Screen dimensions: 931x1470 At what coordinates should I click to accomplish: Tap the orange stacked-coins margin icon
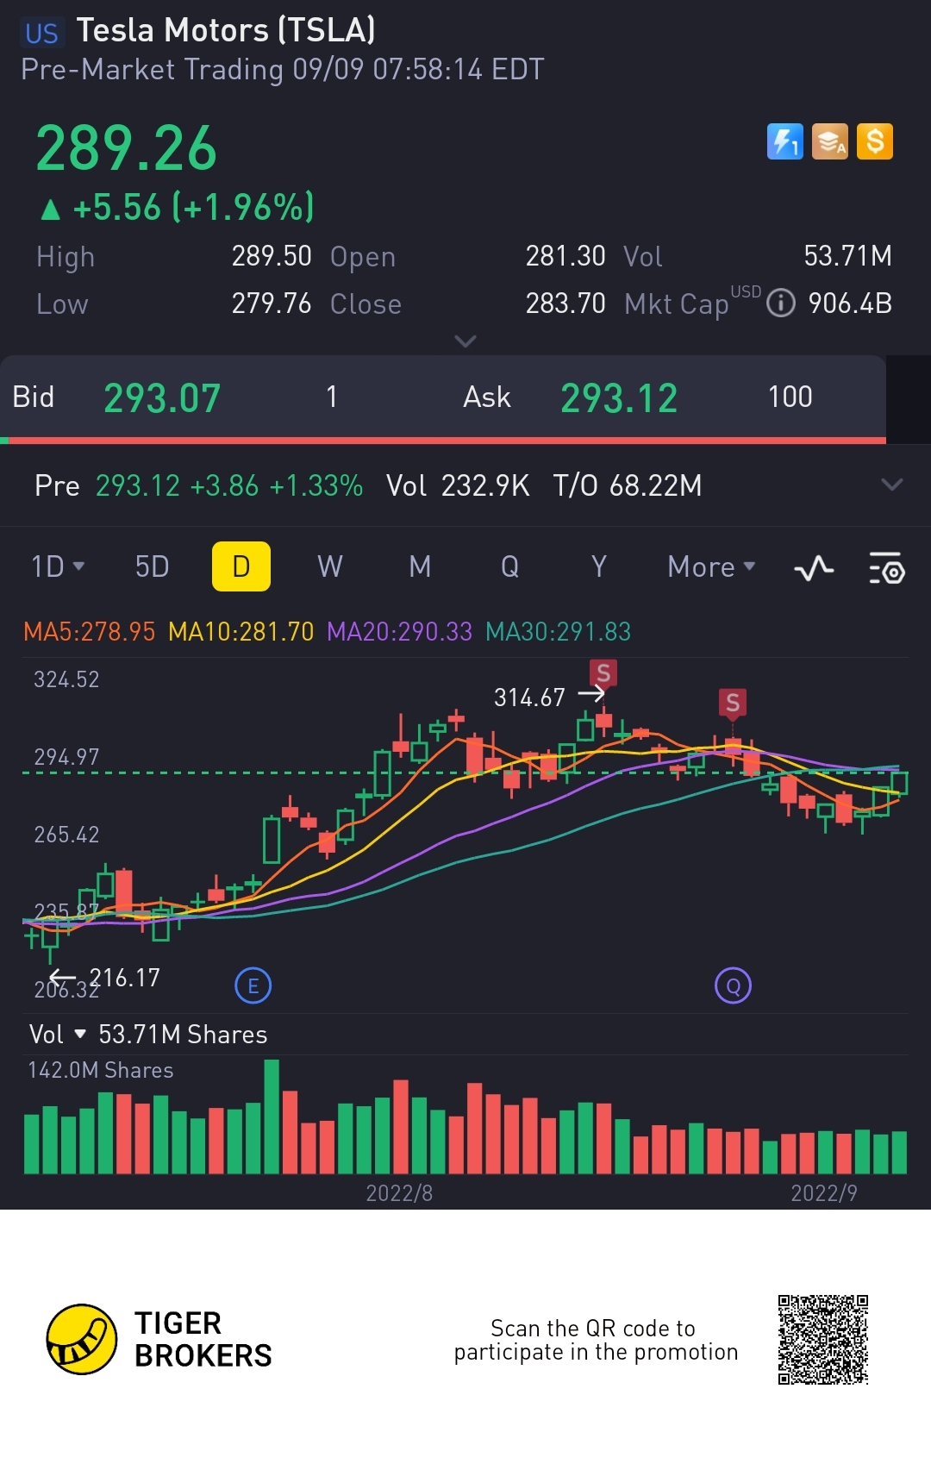pyautogui.click(x=830, y=141)
